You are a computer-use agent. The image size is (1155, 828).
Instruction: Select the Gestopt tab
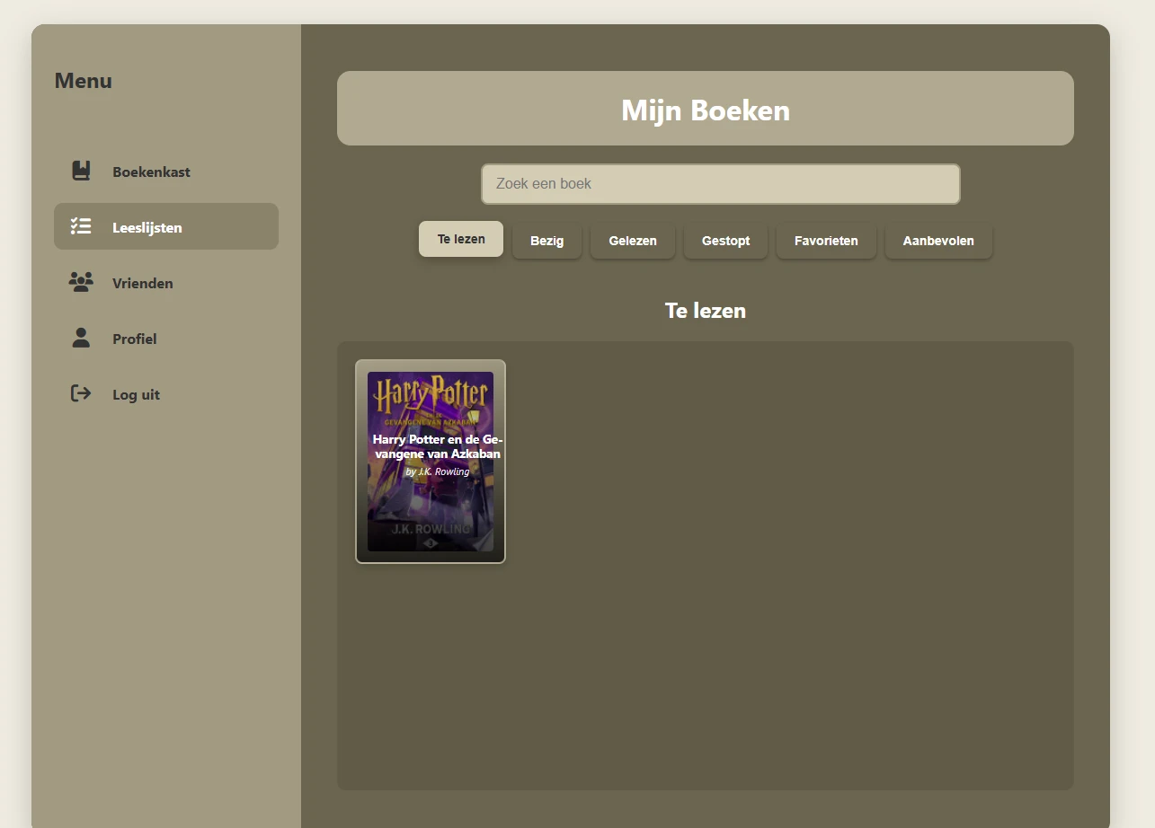pyautogui.click(x=725, y=240)
